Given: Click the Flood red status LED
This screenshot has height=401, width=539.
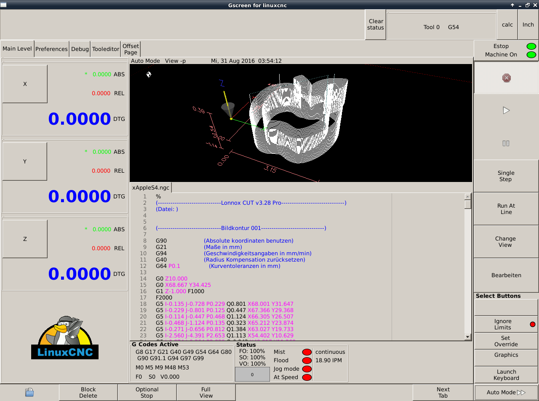Looking at the screenshot, I should 307,361.
